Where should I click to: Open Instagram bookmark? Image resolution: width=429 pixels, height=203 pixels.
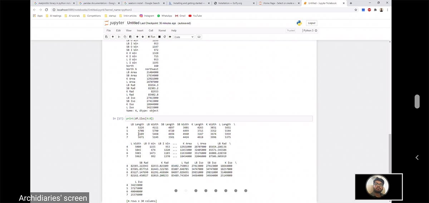(x=147, y=16)
